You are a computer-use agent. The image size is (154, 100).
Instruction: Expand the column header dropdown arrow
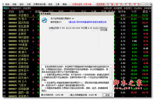click(4, 12)
